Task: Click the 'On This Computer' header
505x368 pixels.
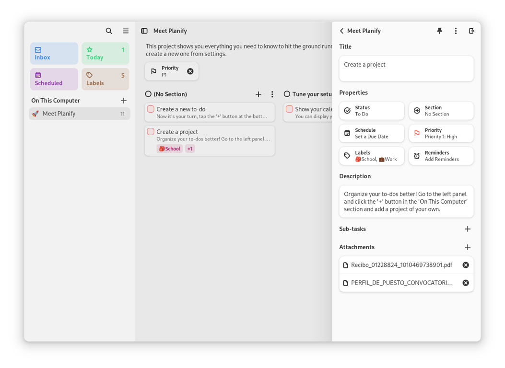Action: coord(56,101)
